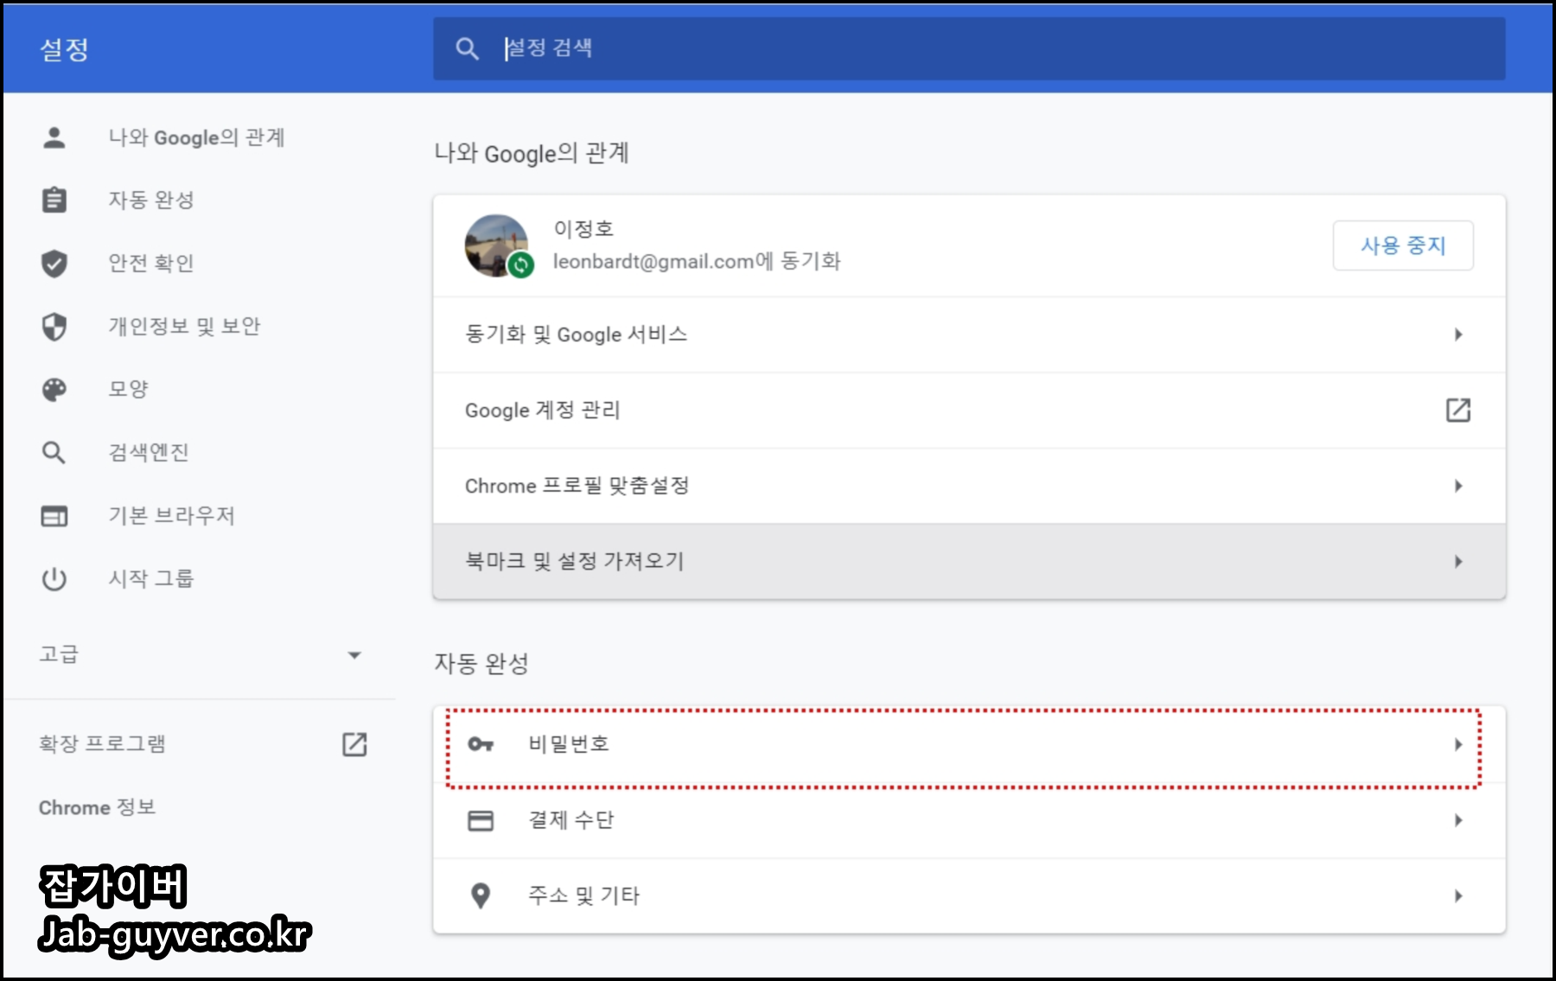
Task: Open 동기화 및 Google 서비스 row
Action: pos(969,334)
